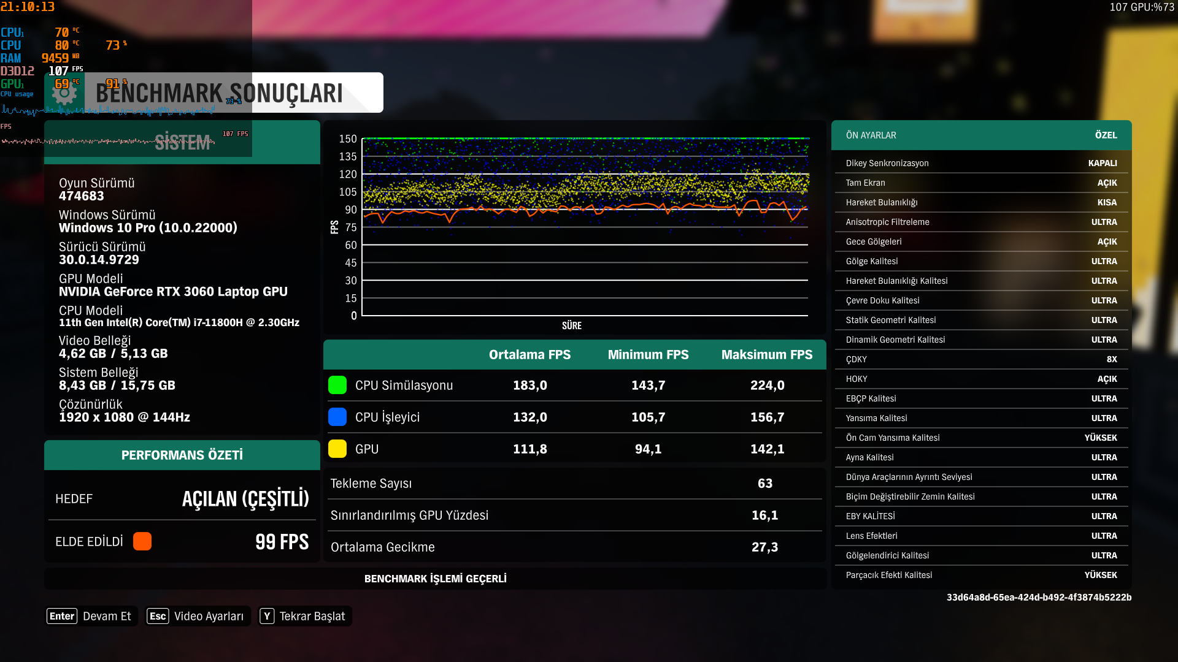1178x662 pixels.
Task: Restart benchmark with Tekrar Başlat
Action: click(312, 616)
